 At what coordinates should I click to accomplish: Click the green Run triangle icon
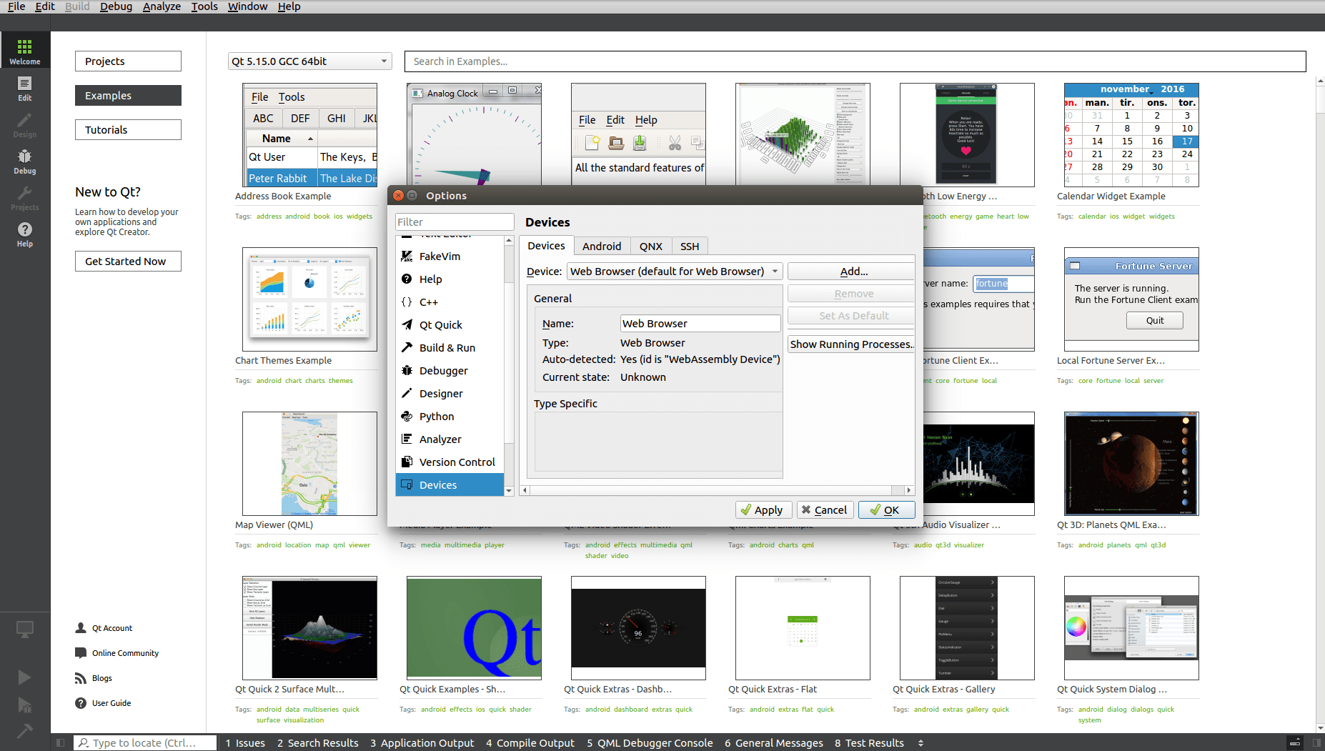(24, 677)
